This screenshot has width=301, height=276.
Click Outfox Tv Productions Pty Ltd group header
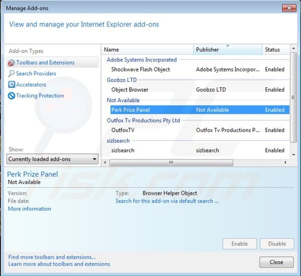coord(143,120)
